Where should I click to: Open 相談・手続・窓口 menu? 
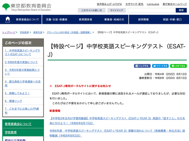tap(172, 19)
